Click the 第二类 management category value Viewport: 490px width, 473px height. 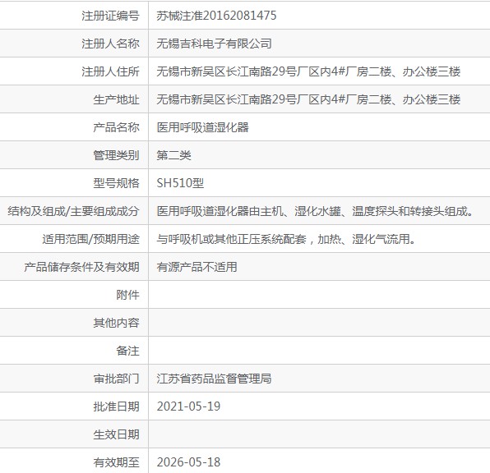click(173, 155)
